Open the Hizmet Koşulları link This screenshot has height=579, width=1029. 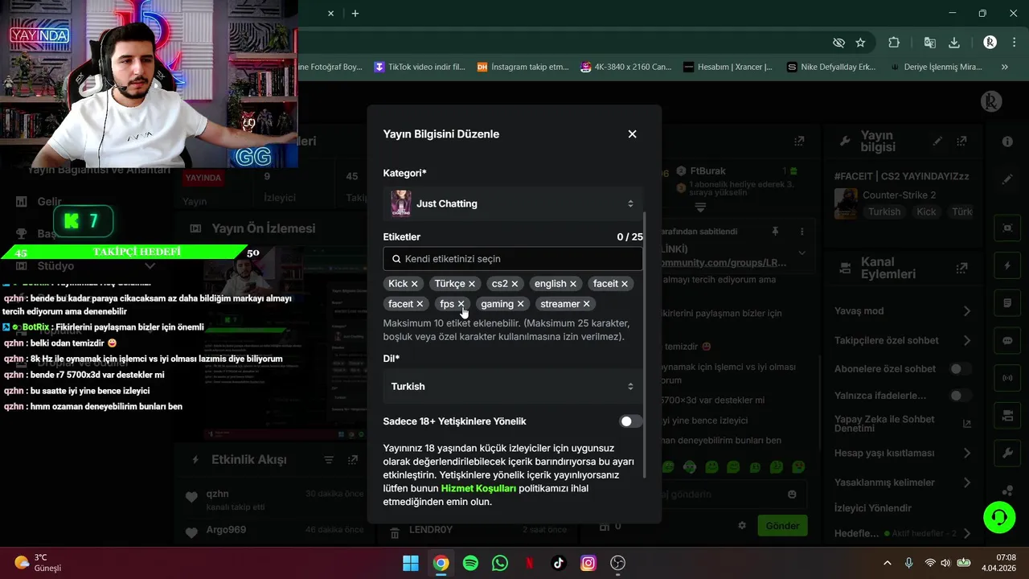pyautogui.click(x=478, y=488)
